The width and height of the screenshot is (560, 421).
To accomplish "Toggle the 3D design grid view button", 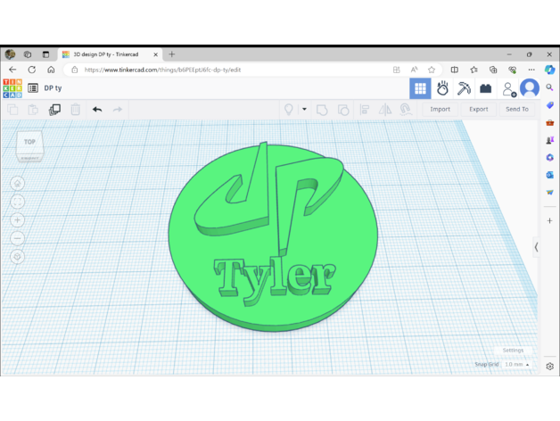I will click(420, 88).
